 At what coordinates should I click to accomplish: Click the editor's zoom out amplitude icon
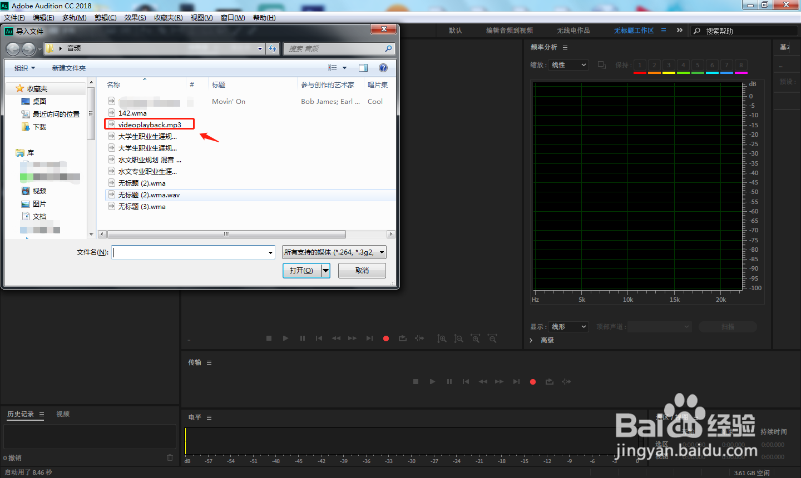click(458, 338)
